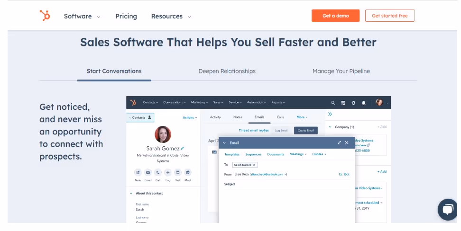Open Templates in email composer
The width and height of the screenshot is (461, 231).
[232, 154]
